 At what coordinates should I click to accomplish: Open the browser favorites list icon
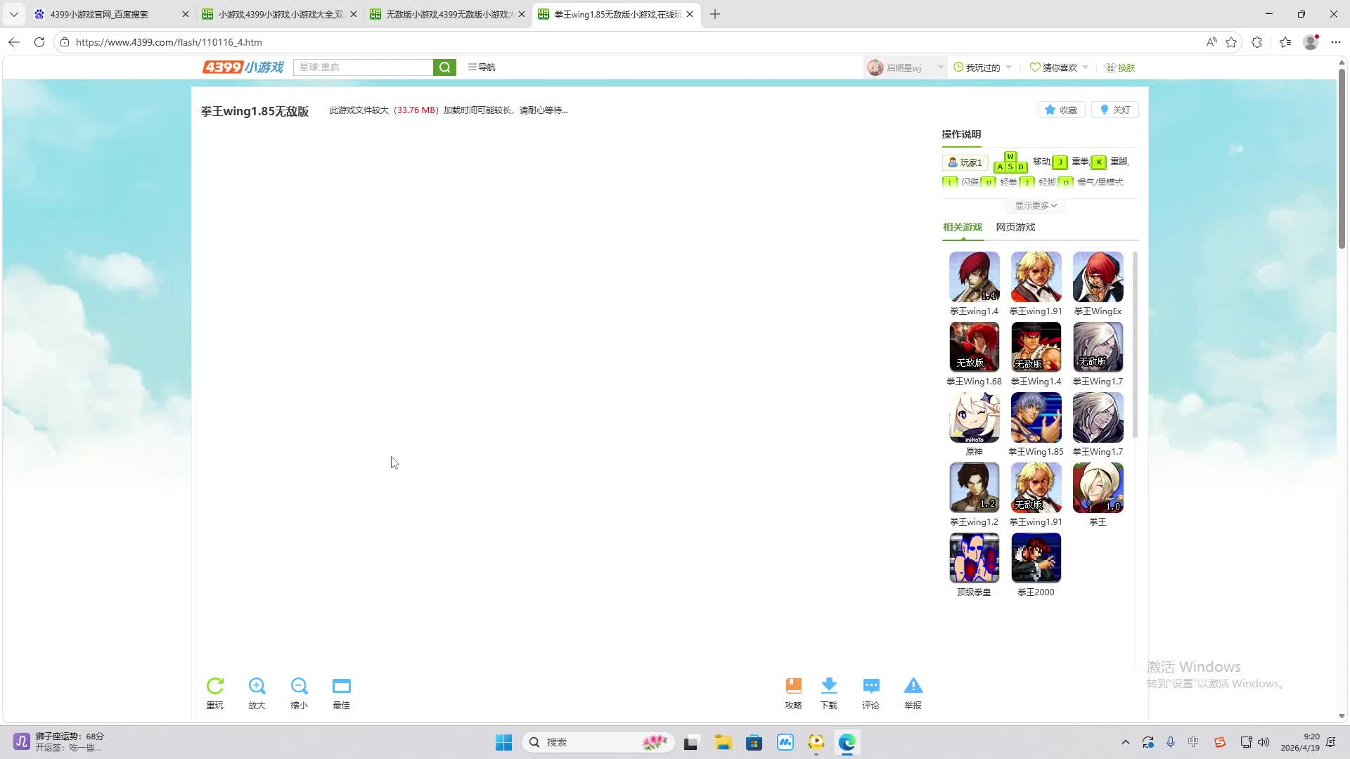click(1285, 42)
